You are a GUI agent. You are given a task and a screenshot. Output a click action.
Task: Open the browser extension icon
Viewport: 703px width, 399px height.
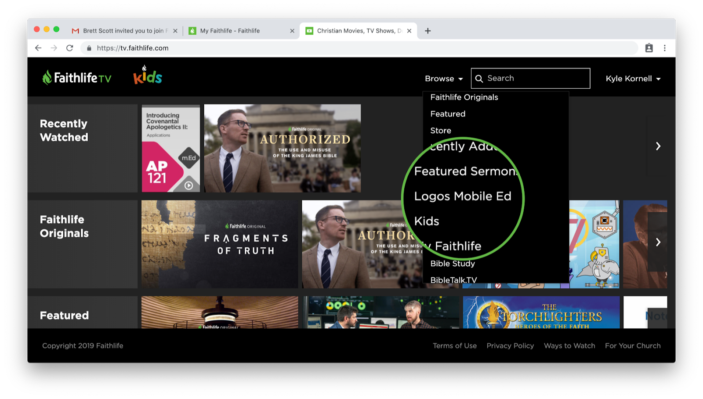point(649,48)
